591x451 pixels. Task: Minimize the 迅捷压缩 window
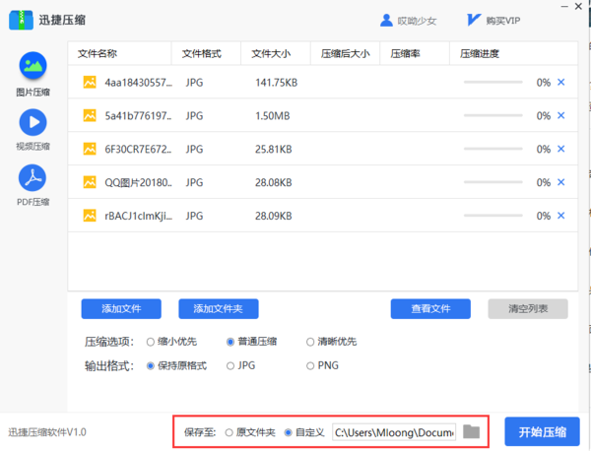[x=564, y=7]
